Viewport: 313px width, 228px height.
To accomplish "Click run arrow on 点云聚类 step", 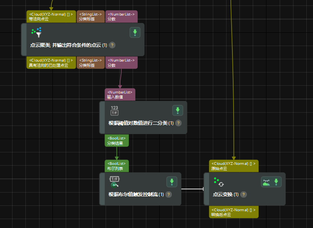I will (135, 32).
